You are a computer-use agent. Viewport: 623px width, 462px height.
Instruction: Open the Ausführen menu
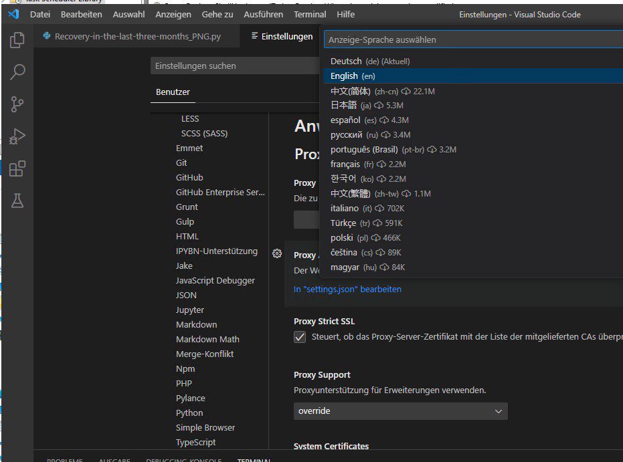[264, 14]
